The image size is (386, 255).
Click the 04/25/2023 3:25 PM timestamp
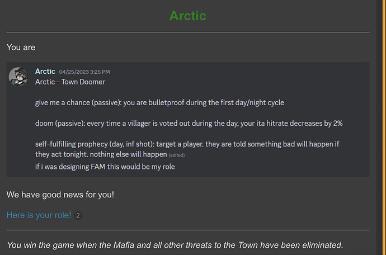point(84,72)
